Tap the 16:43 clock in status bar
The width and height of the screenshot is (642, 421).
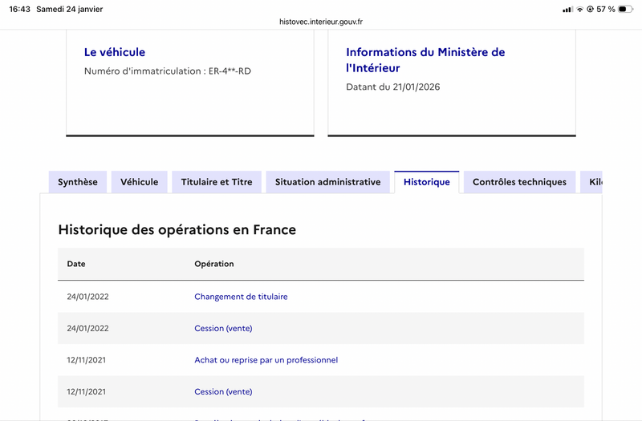coord(18,10)
